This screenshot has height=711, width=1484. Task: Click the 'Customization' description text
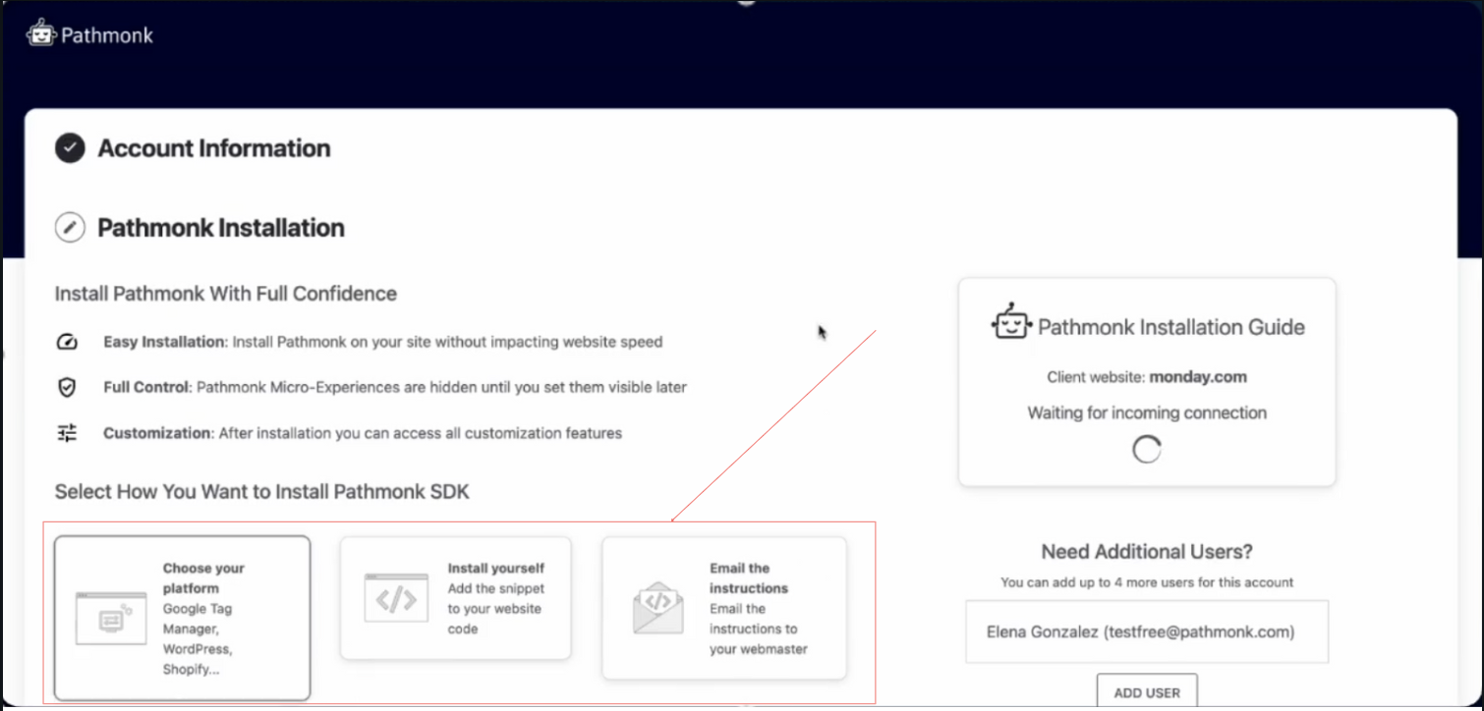pyautogui.click(x=363, y=433)
